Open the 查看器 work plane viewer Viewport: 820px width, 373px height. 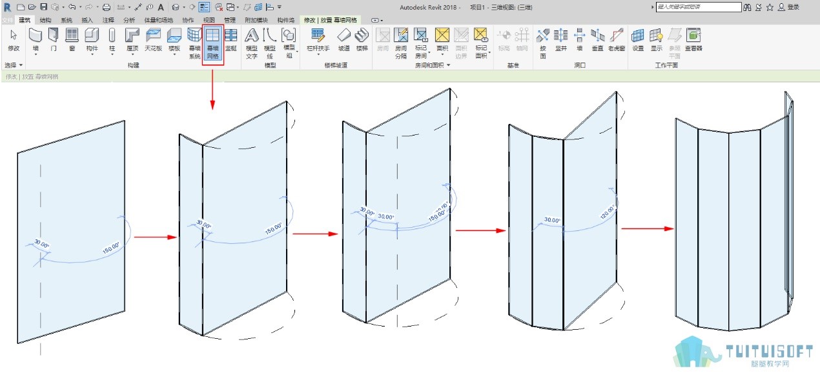(x=693, y=41)
